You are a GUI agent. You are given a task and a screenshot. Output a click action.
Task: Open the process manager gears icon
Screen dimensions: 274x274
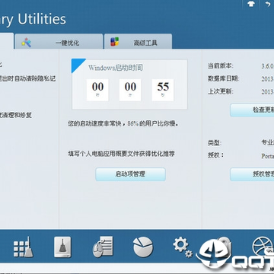(183, 247)
